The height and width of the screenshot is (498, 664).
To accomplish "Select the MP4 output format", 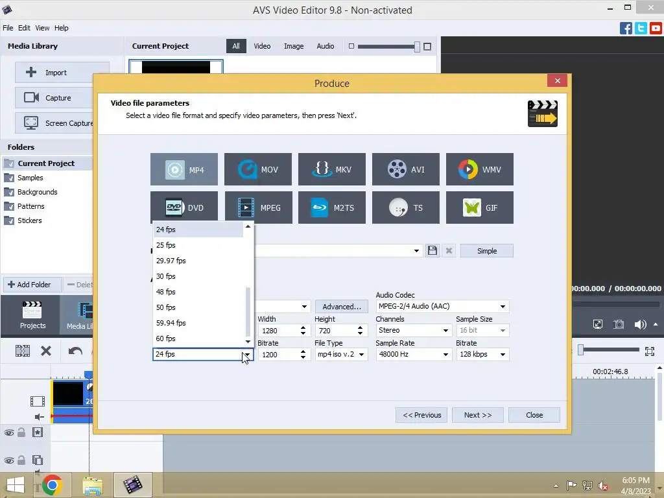I will [184, 169].
